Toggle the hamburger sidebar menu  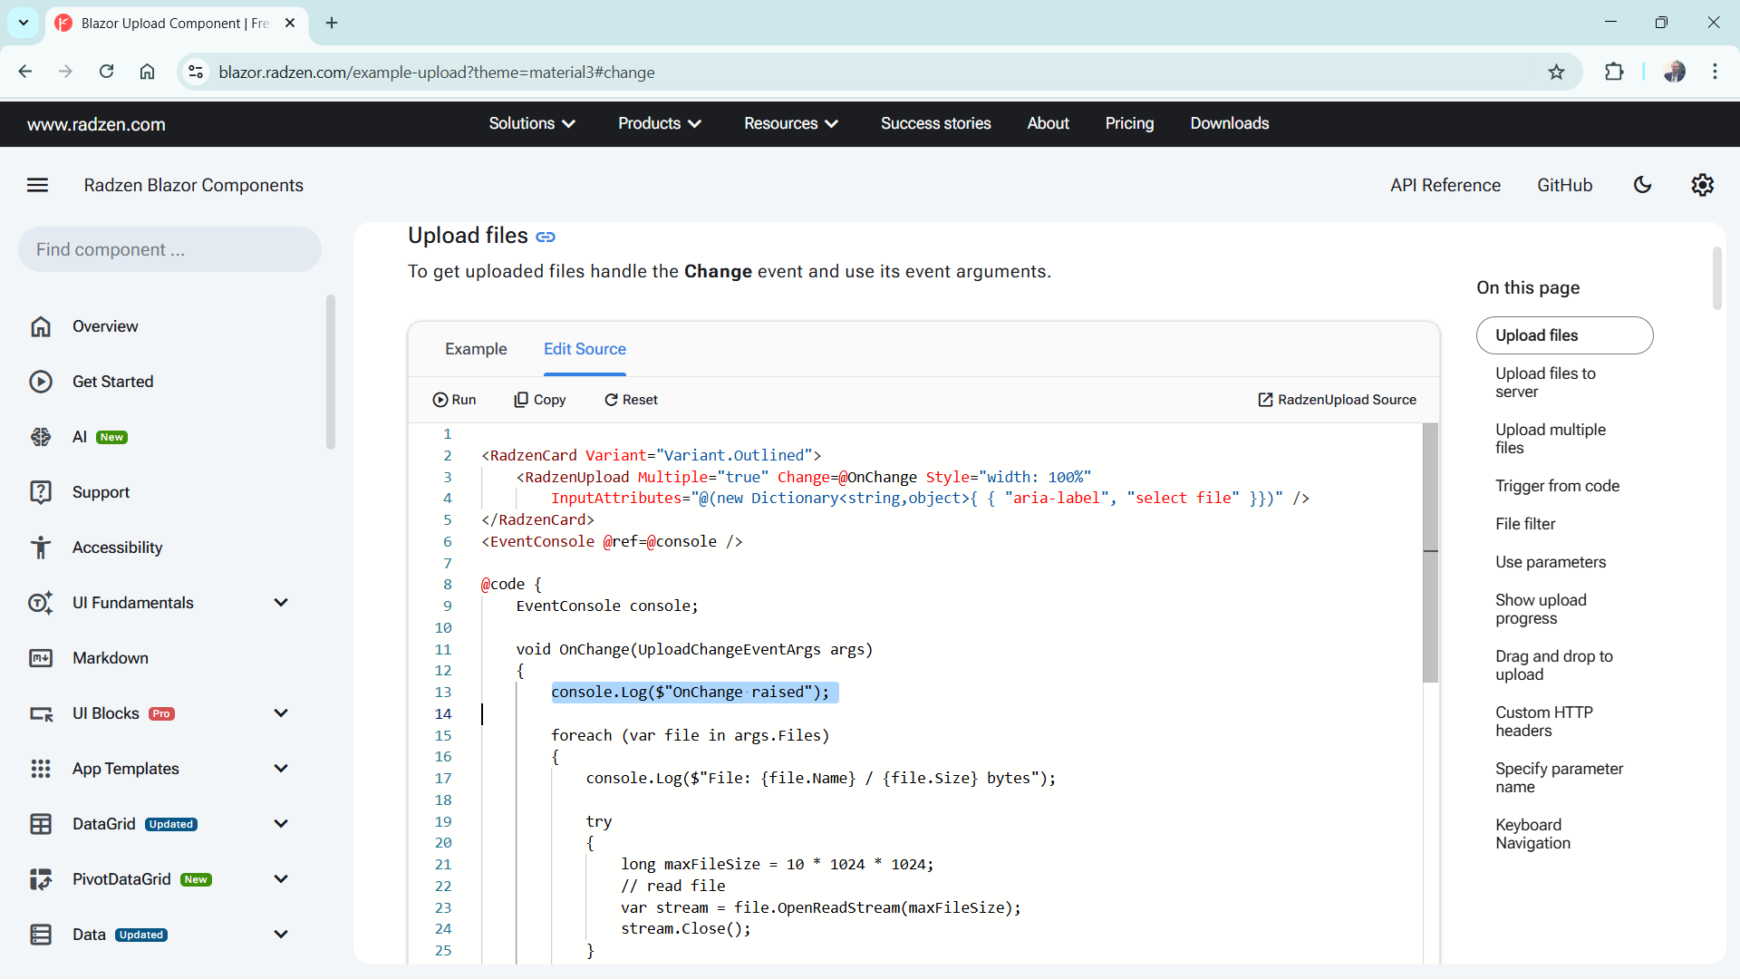click(37, 185)
